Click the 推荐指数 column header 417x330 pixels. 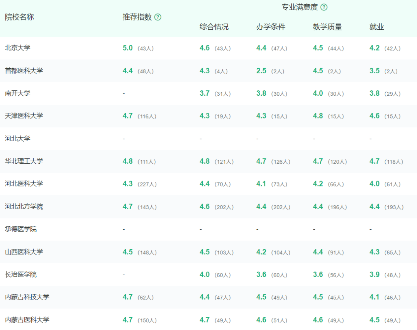click(137, 17)
